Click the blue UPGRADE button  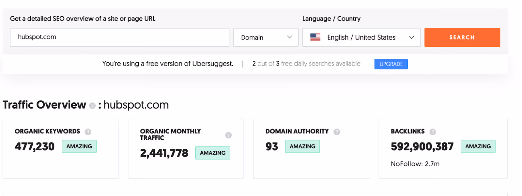pyautogui.click(x=391, y=64)
